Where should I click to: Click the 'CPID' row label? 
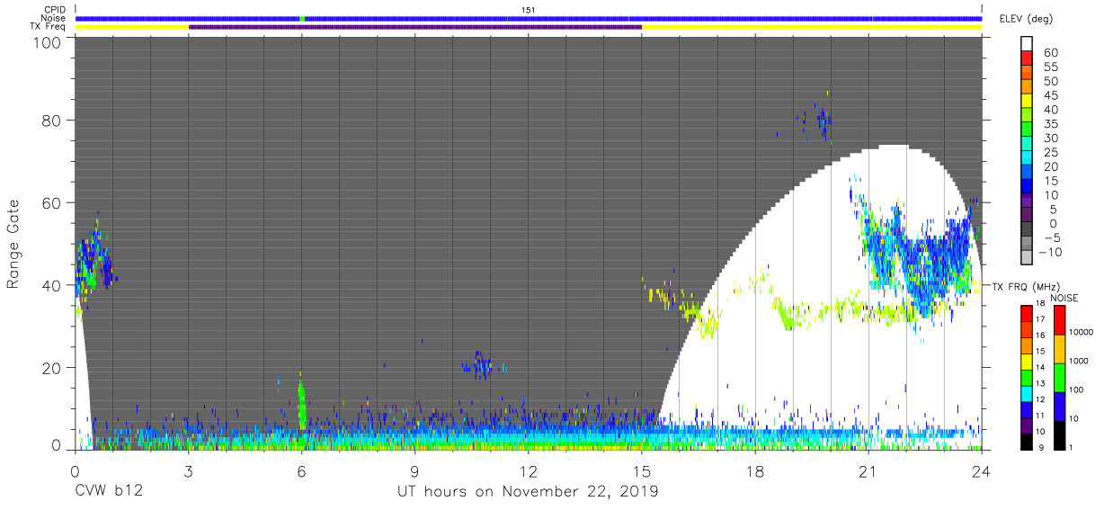tap(55, 9)
